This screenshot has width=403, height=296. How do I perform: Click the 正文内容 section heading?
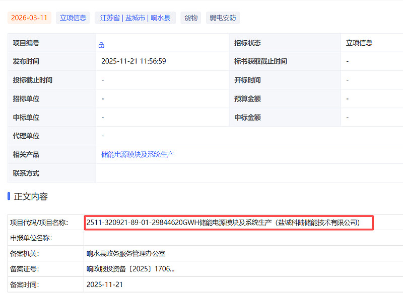coord(31,196)
